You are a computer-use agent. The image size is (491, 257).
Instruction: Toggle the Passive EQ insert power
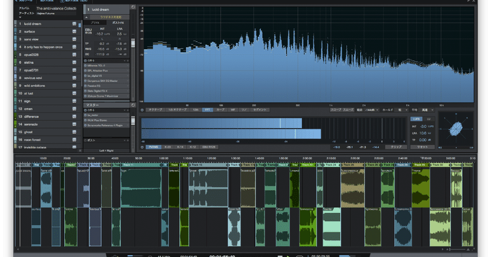pyautogui.click(x=85, y=86)
